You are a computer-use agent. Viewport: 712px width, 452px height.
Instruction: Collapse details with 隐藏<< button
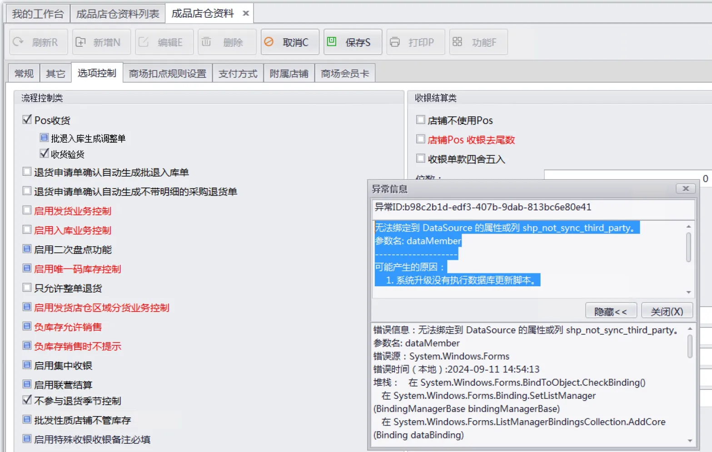(611, 311)
